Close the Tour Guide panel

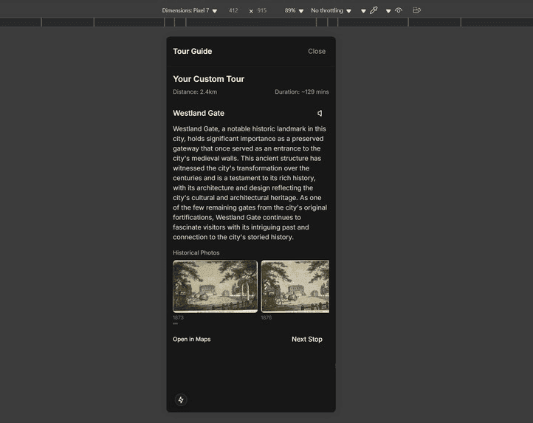click(x=317, y=52)
